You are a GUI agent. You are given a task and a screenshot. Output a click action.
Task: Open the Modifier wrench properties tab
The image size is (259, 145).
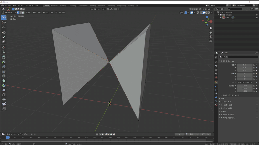point(216,86)
